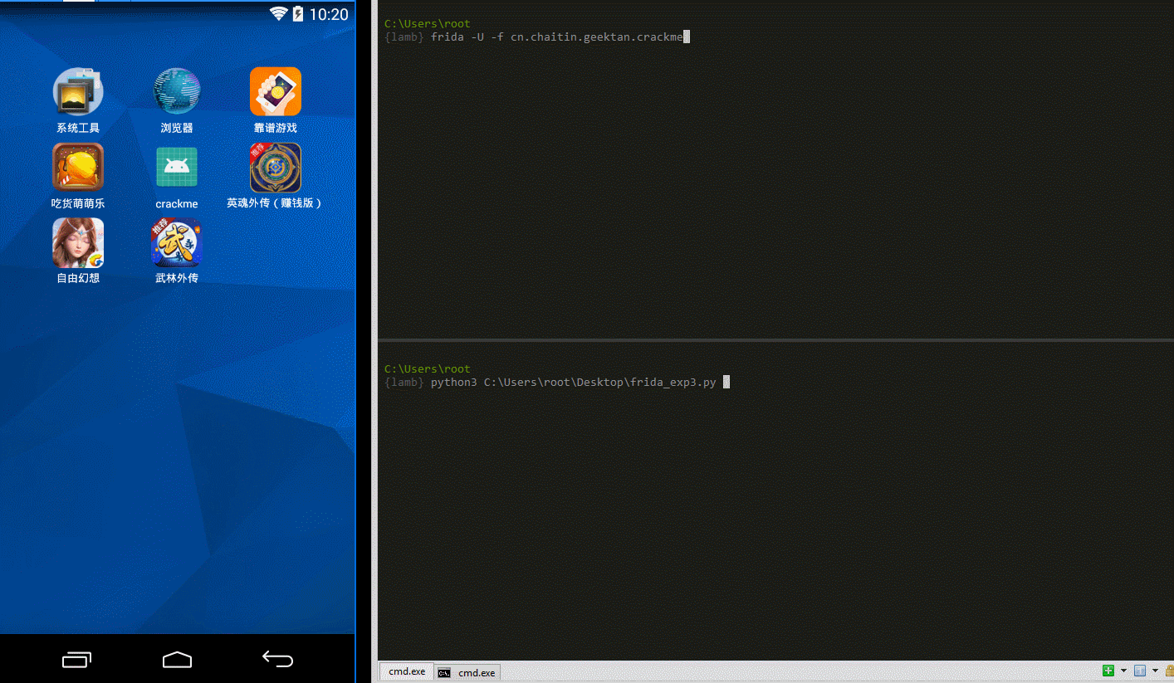Expand the new console dropdown arrow
The image size is (1174, 683).
click(1123, 671)
